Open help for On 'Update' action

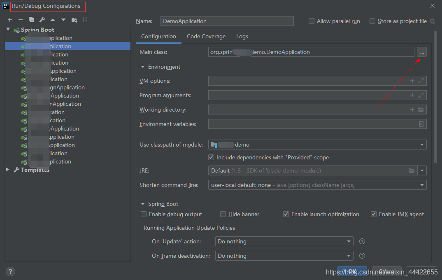click(362, 241)
